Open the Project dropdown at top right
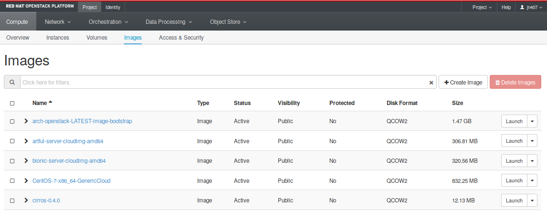Image resolution: width=547 pixels, height=211 pixels. [x=482, y=7]
